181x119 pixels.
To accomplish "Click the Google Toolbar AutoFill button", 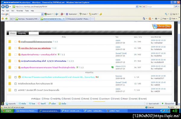I will click(93, 14).
